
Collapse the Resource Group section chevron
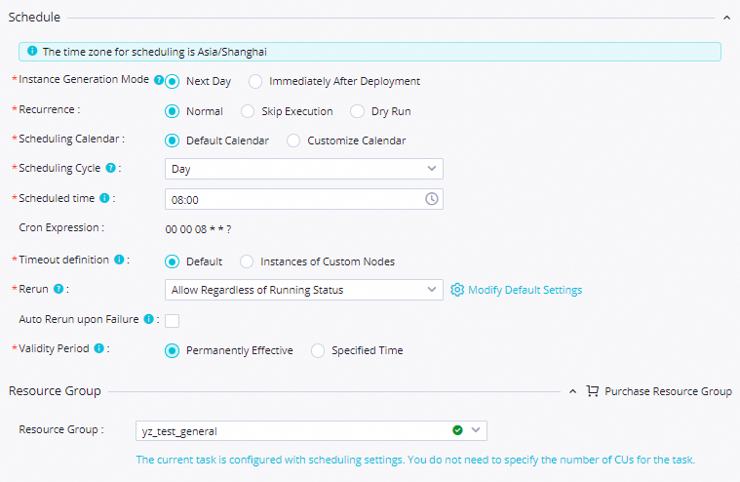pyautogui.click(x=572, y=391)
